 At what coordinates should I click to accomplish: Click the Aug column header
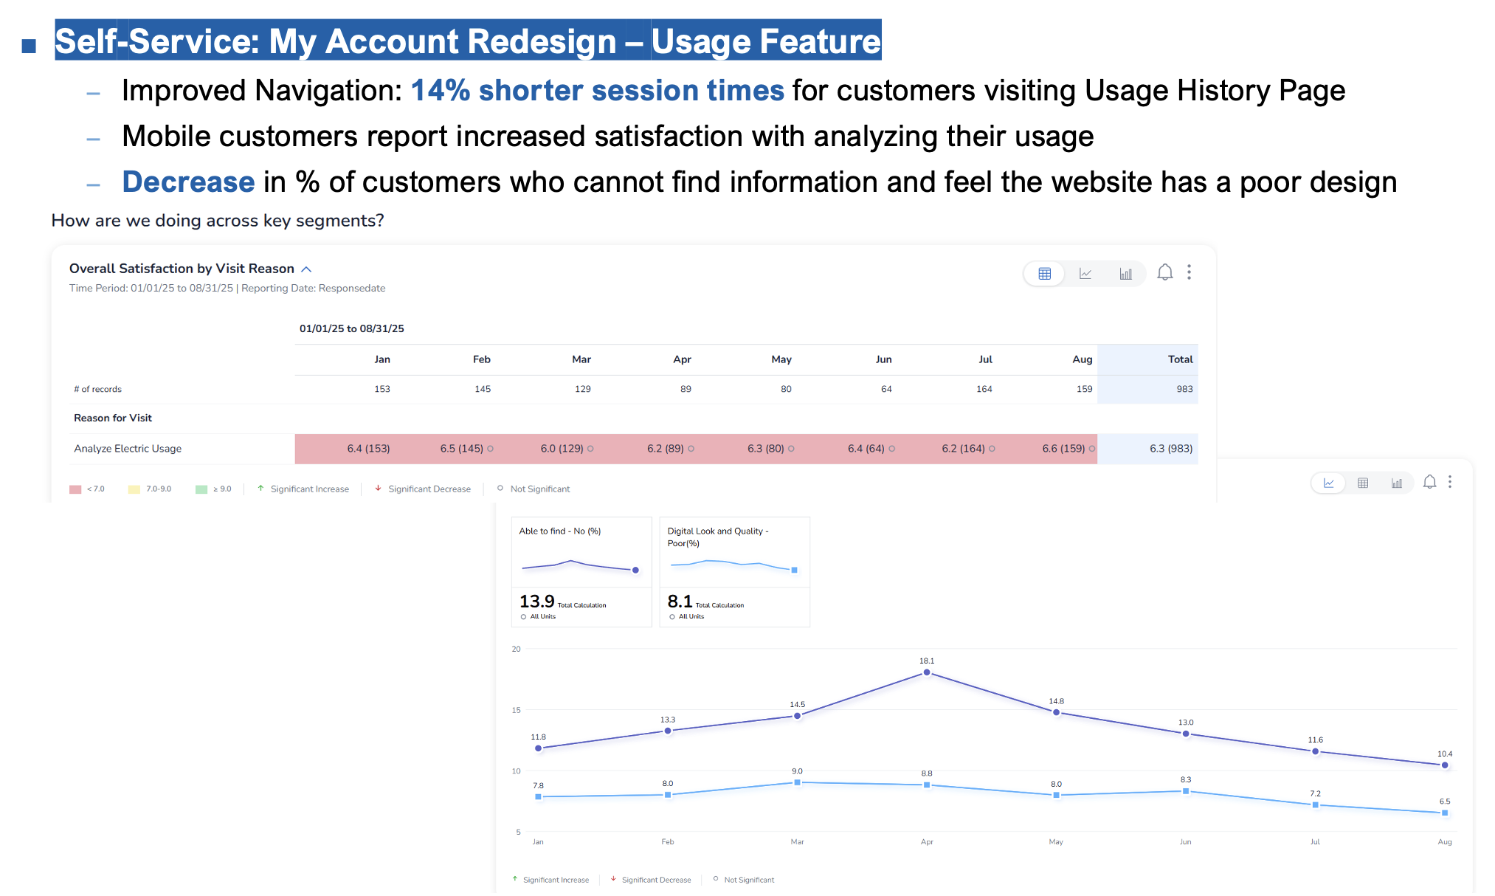coord(1082,359)
